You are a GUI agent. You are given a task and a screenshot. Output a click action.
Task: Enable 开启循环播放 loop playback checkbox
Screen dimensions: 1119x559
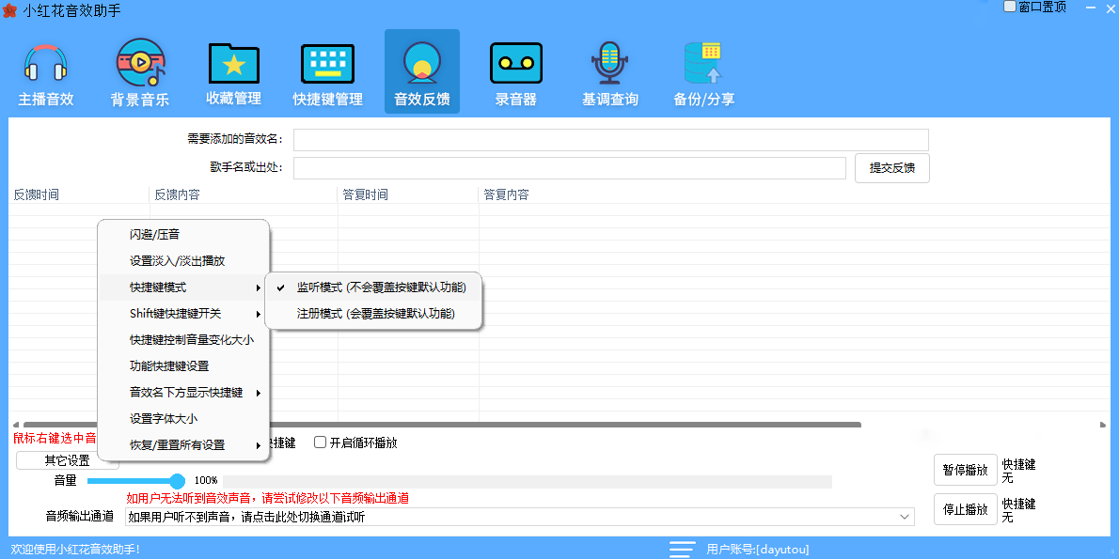(x=321, y=443)
